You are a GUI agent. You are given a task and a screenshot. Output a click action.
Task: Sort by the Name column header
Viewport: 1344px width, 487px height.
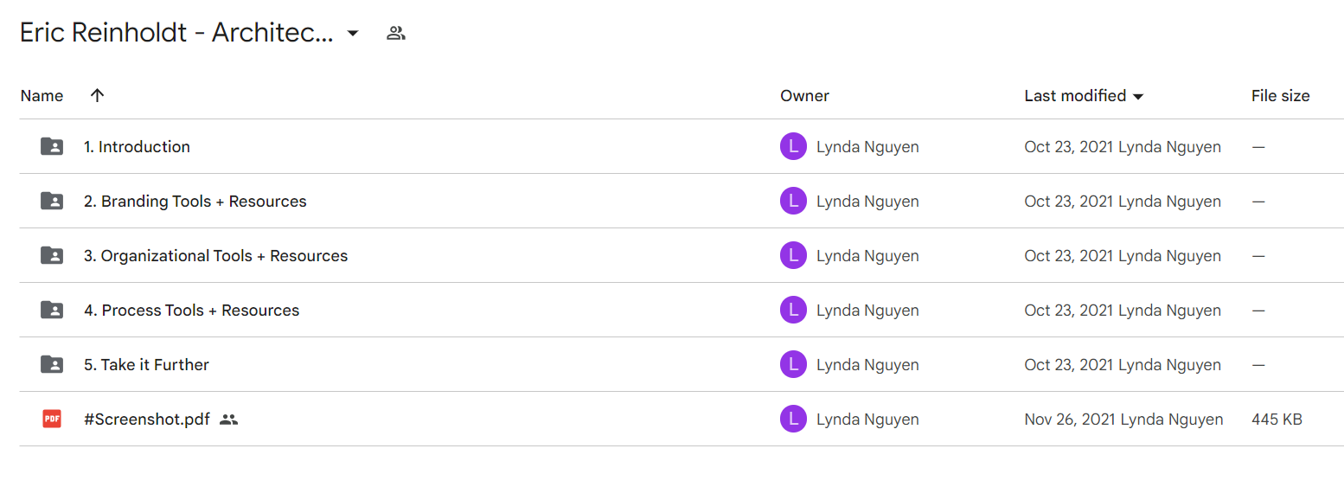coord(42,95)
